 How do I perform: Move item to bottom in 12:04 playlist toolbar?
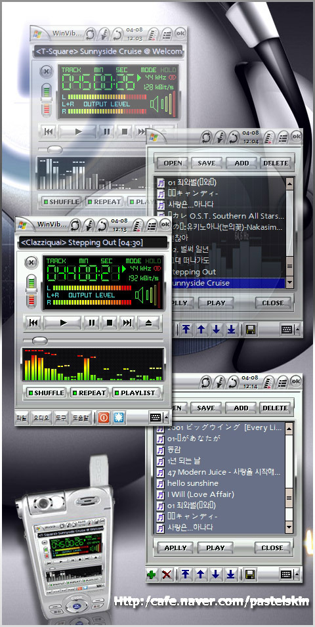point(232,330)
